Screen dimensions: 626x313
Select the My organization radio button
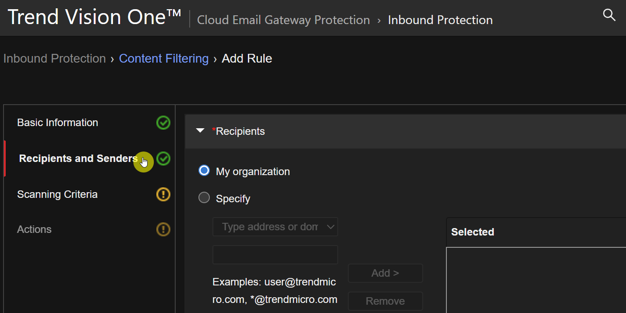tap(204, 171)
